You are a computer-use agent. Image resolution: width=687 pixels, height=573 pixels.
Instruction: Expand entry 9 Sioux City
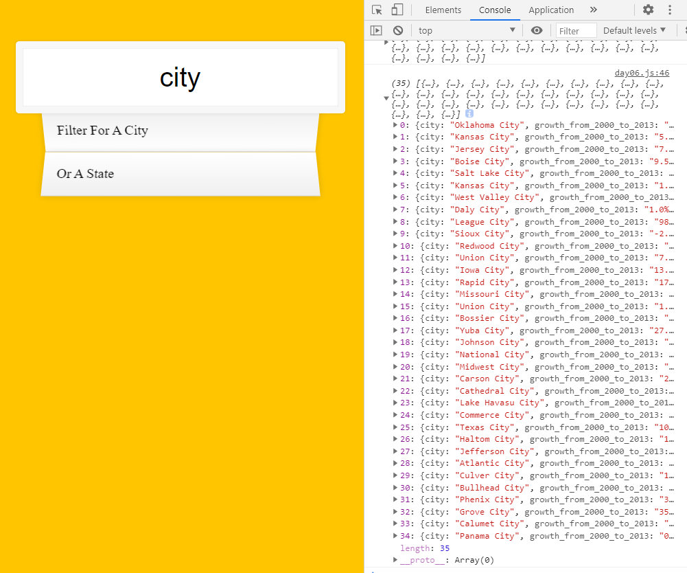[x=395, y=234]
